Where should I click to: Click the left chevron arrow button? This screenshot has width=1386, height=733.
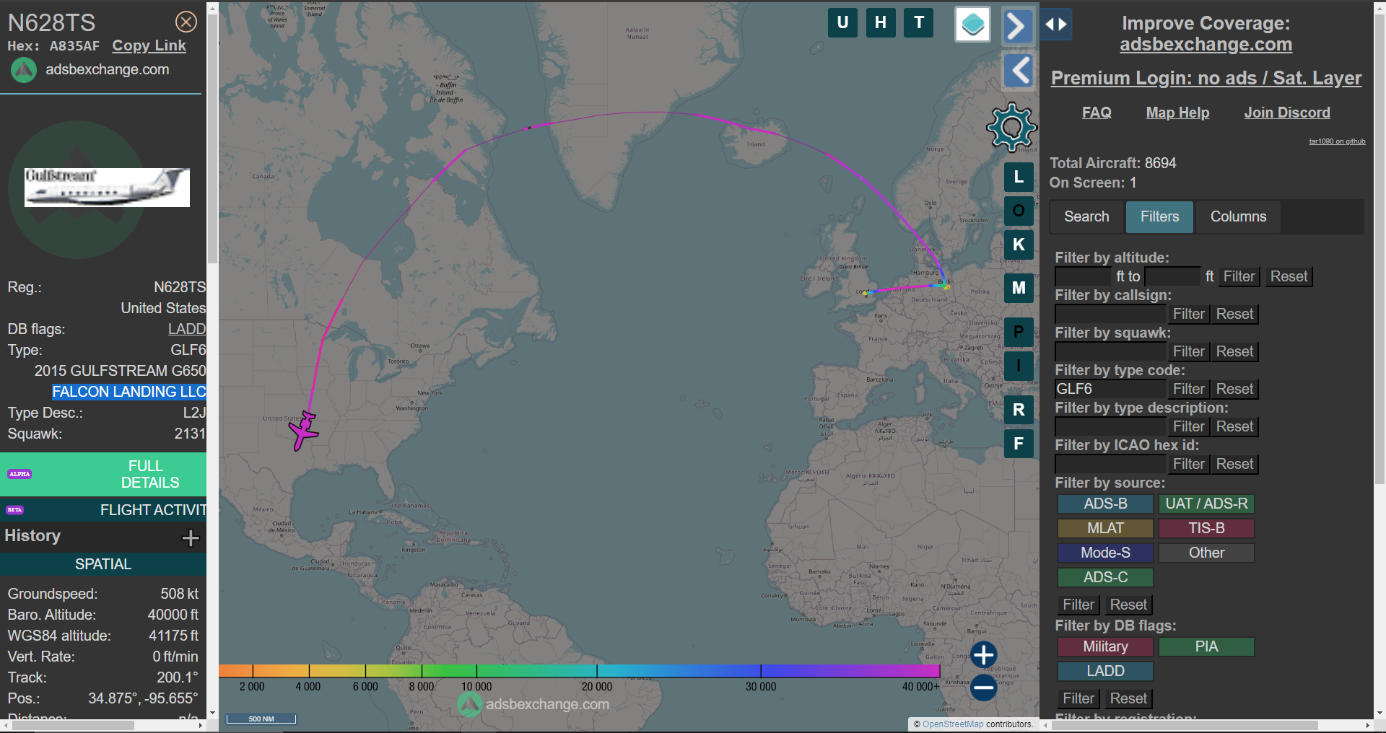pyautogui.click(x=1019, y=71)
